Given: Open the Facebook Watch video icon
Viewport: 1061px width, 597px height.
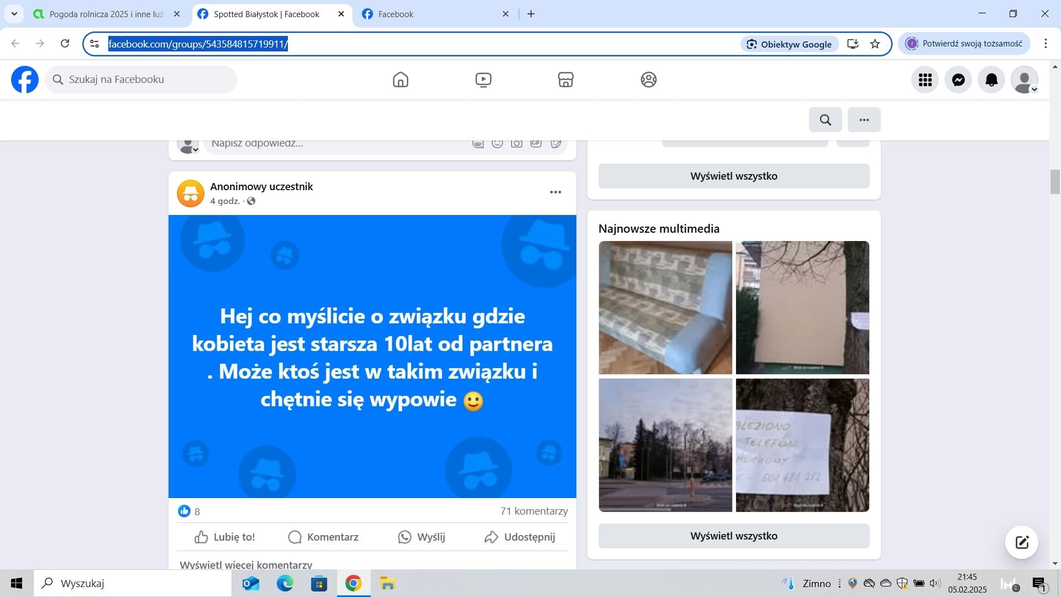Looking at the screenshot, I should click(x=483, y=80).
